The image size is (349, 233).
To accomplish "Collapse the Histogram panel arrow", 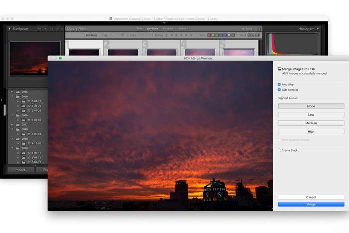I will [x=318, y=29].
